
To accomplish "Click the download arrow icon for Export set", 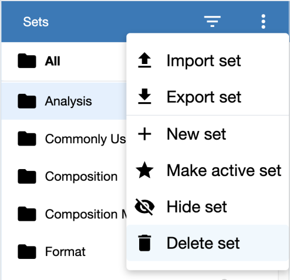I will click(x=144, y=96).
